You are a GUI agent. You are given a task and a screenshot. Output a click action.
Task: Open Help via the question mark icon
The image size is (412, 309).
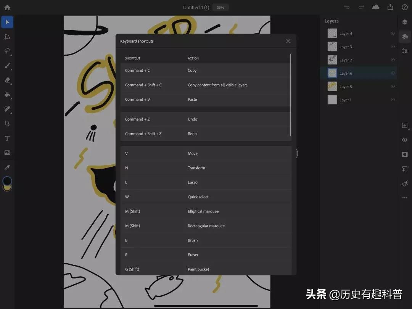click(x=405, y=7)
